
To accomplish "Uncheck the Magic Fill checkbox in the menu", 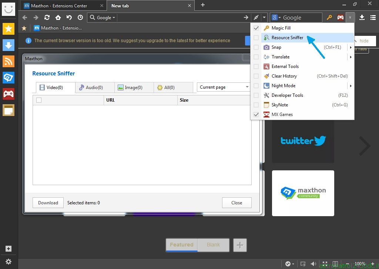I will [256, 28].
